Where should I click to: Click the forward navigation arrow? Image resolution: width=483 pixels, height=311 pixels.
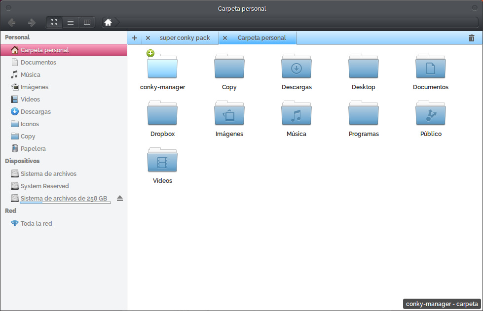click(32, 23)
